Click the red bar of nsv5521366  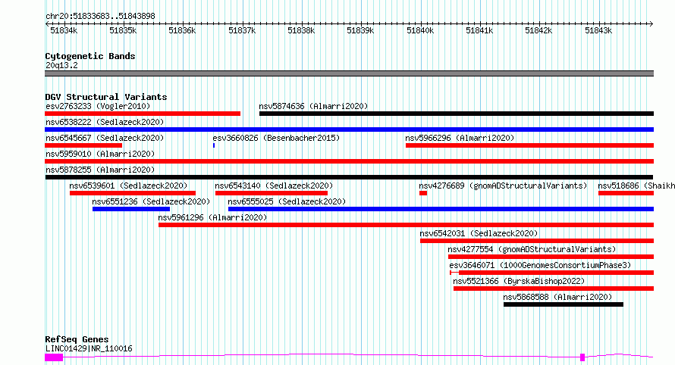click(x=554, y=289)
